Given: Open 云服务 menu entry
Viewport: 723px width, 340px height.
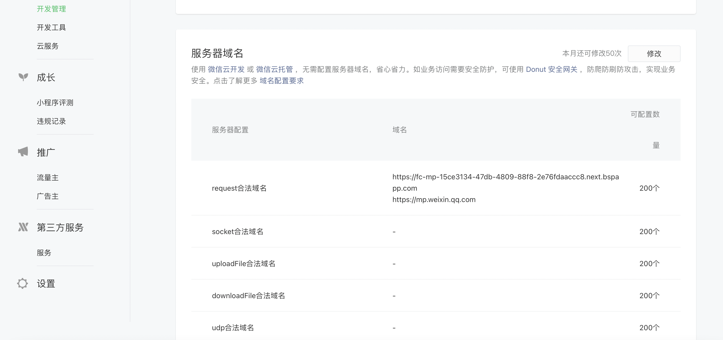Looking at the screenshot, I should 48,46.
